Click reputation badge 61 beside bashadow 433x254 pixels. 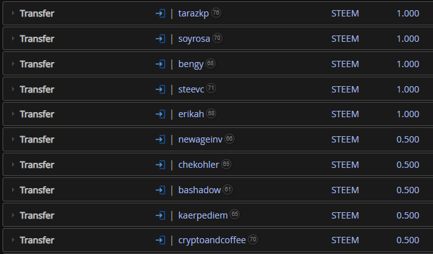pos(228,189)
